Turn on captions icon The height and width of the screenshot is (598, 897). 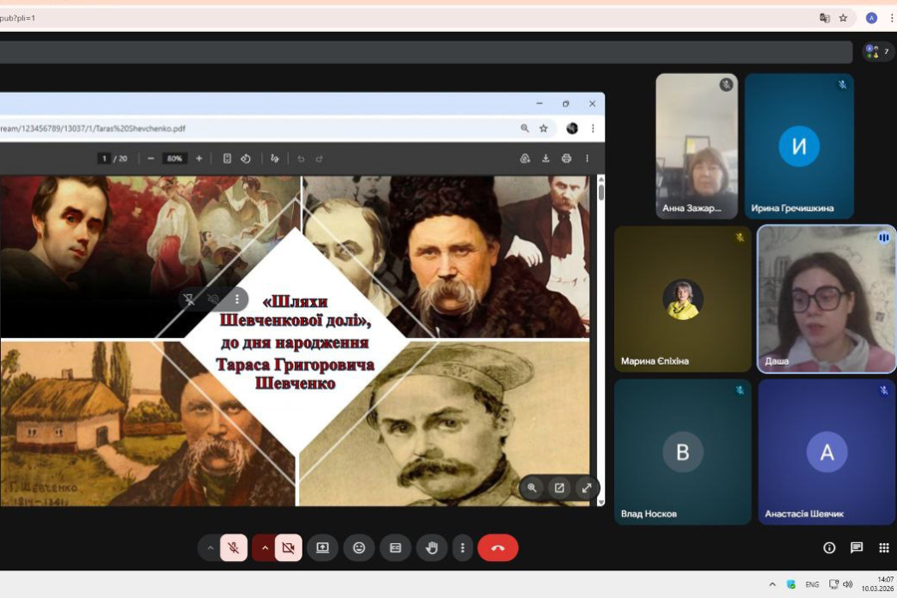[396, 548]
